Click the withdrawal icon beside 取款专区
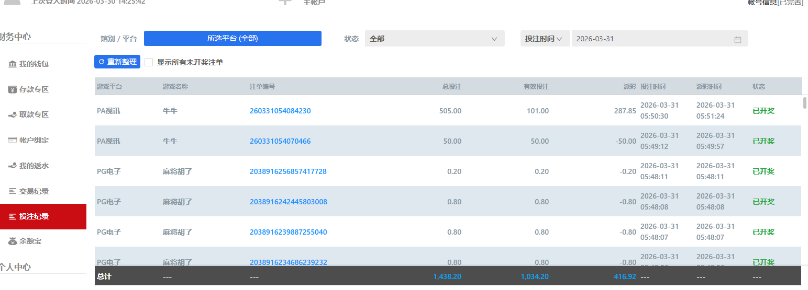Viewport: 808px width, 290px height. 13,114
